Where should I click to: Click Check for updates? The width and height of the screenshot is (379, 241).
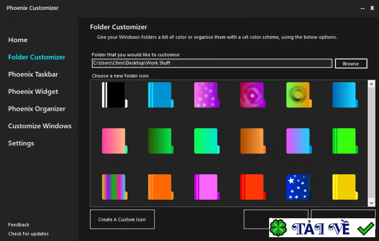pyautogui.click(x=28, y=234)
